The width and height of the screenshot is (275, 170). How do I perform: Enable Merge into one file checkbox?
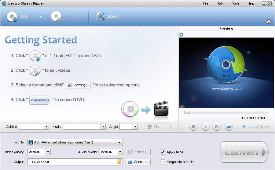[x=163, y=162]
